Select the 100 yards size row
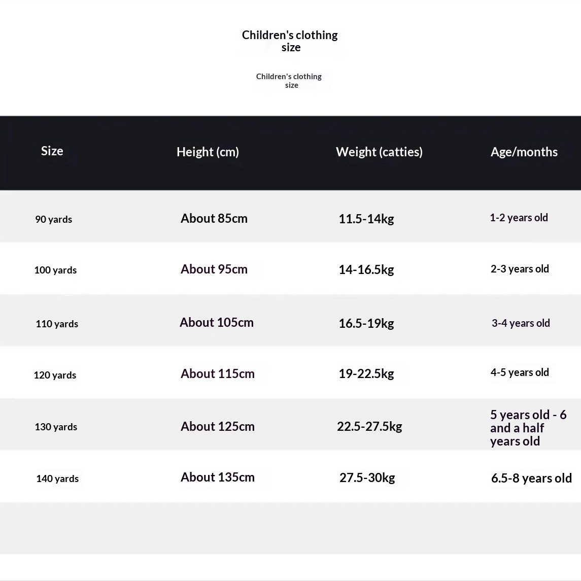Image resolution: width=581 pixels, height=581 pixels. pos(55,270)
